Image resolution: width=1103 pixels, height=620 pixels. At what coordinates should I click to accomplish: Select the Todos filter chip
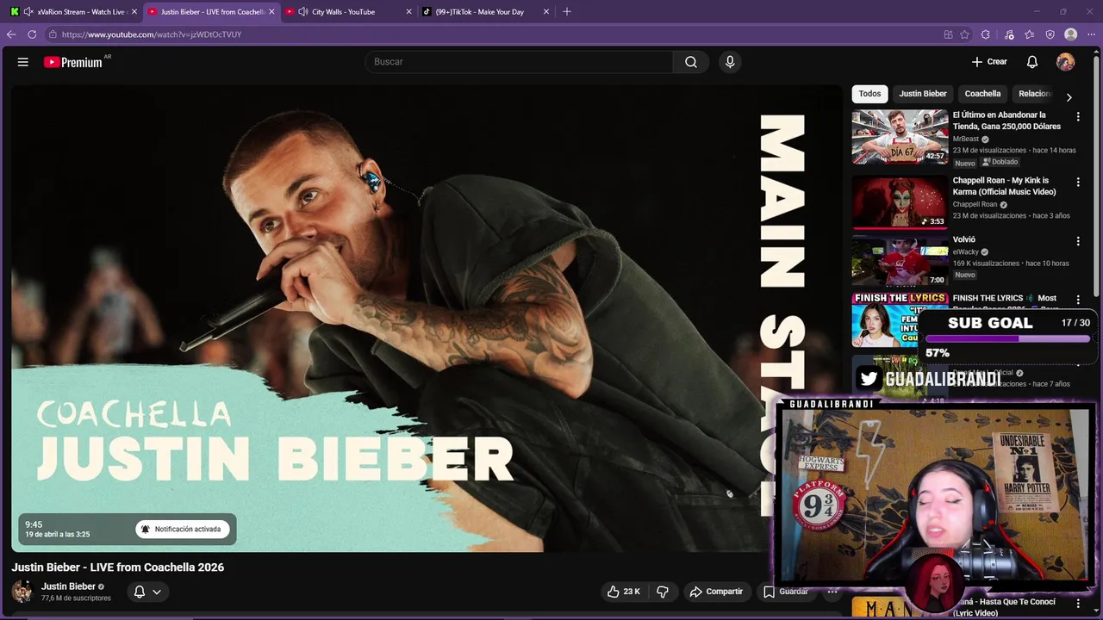869,94
